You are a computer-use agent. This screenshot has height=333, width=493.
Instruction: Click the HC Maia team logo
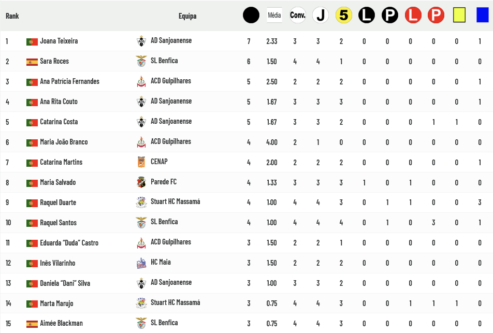click(141, 263)
